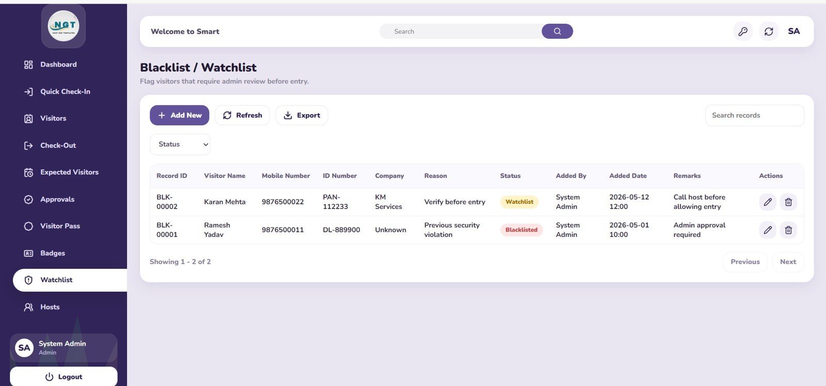
Task: Click the 'Showing 1 - 2 of 2' text
Action: 180,262
